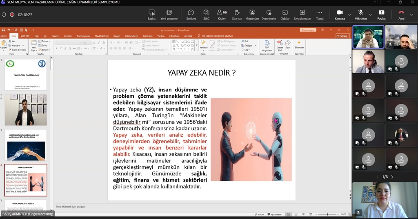
Task: Adjust the PowerPoint zoom slider
Action: tap(327, 215)
